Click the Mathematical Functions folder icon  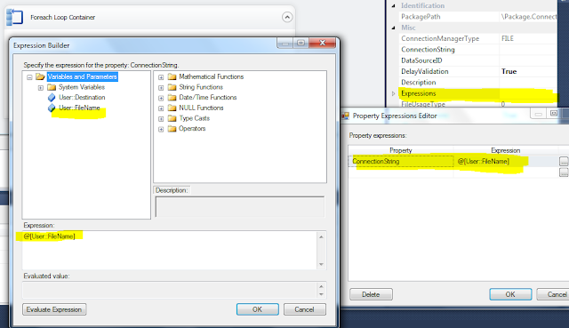(x=172, y=76)
